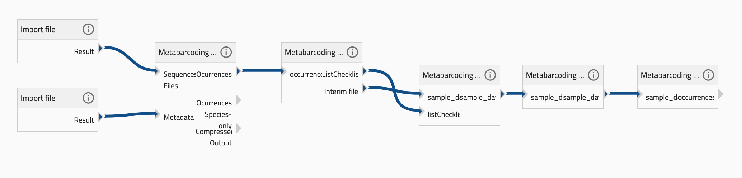Click info icon on last Metabarcoding node
The image size is (742, 178).
(x=708, y=75)
